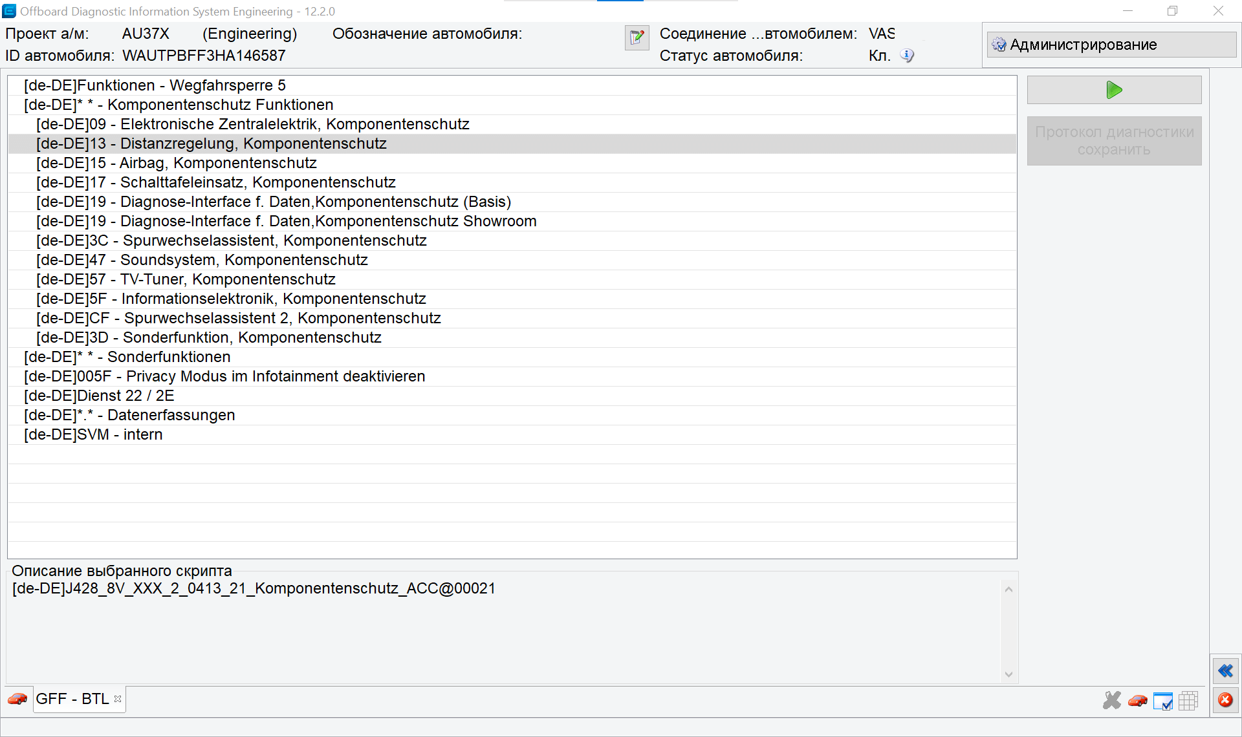This screenshot has width=1242, height=737.
Task: Click the ODIS application icon in the title bar
Action: click(10, 11)
